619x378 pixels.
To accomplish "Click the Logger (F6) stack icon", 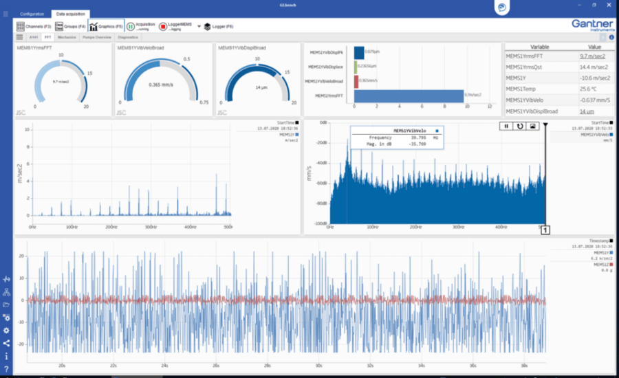I will pyautogui.click(x=207, y=26).
